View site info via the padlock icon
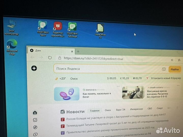Screen dimensions: 183x137 coord(60,58)
